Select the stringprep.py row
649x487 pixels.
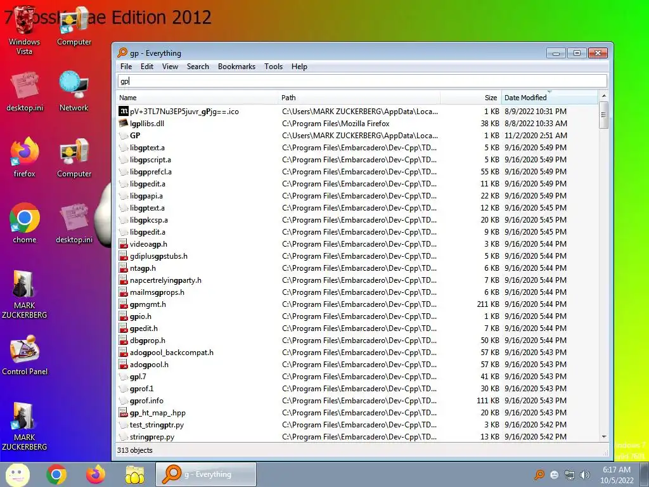357,436
